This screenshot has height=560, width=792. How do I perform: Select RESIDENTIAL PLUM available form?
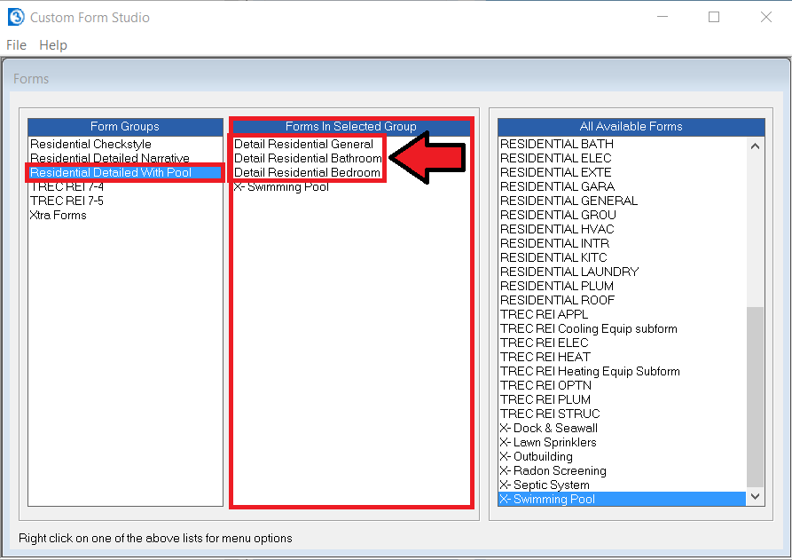[622, 286]
